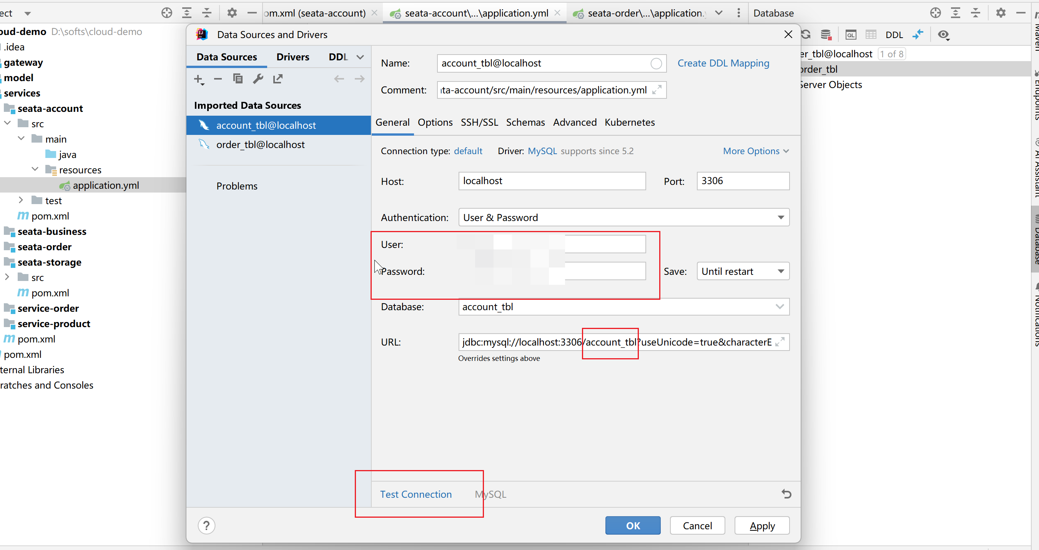Open the Authentication combo box
Image resolution: width=1039 pixels, height=550 pixels.
[623, 217]
